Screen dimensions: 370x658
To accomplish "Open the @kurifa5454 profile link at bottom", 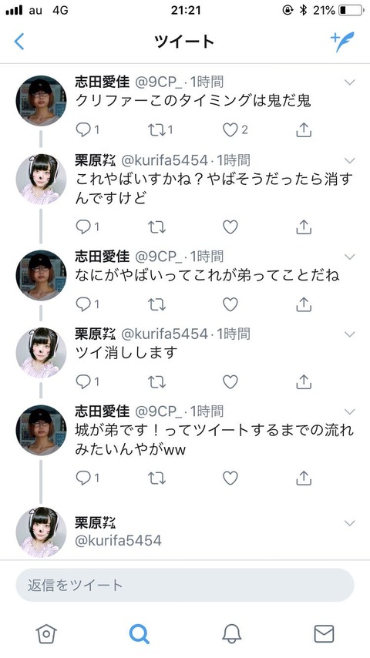I will tap(118, 540).
